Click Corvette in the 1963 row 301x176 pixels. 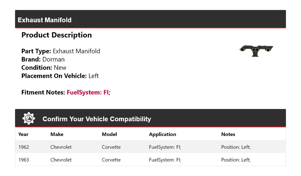pyautogui.click(x=111, y=160)
